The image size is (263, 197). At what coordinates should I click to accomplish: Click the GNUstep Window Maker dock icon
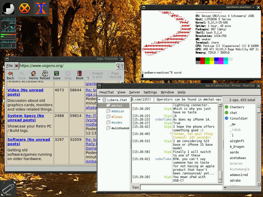8,8
